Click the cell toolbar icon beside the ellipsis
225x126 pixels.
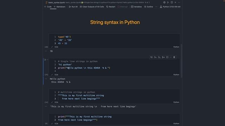pyautogui.click(x=167, y=57)
